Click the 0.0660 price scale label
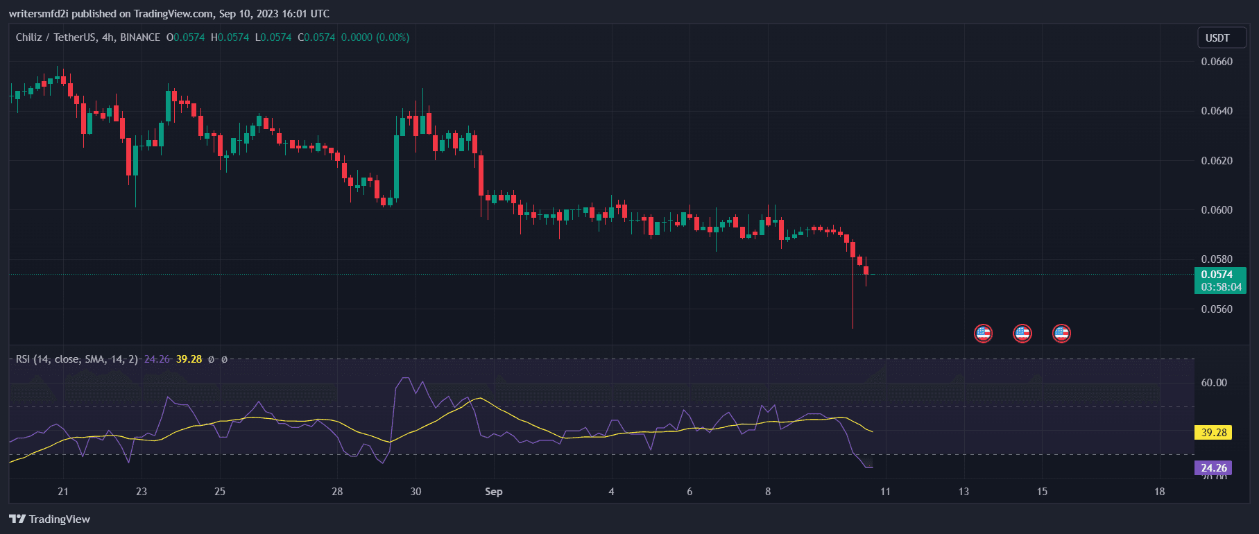This screenshot has height=534, width=1259. (1217, 62)
